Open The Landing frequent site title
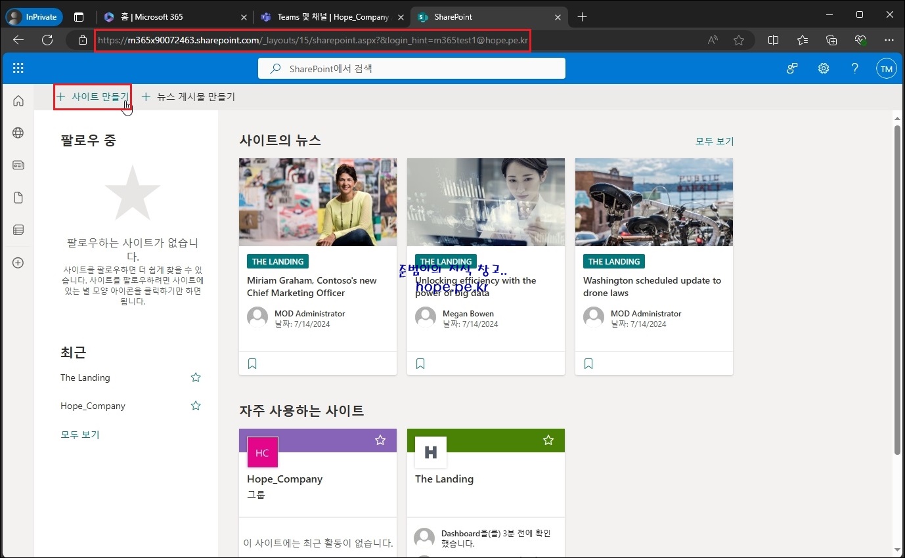Viewport: 905px width, 558px height. 444,479
